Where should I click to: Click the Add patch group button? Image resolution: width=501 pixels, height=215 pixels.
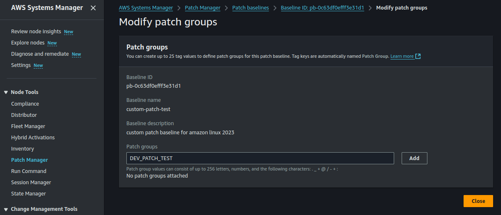(414, 158)
